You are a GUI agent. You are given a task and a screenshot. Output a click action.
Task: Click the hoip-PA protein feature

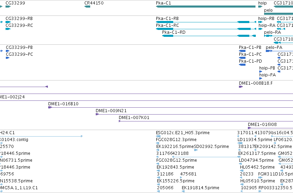pyautogui.click(x=261, y=78)
